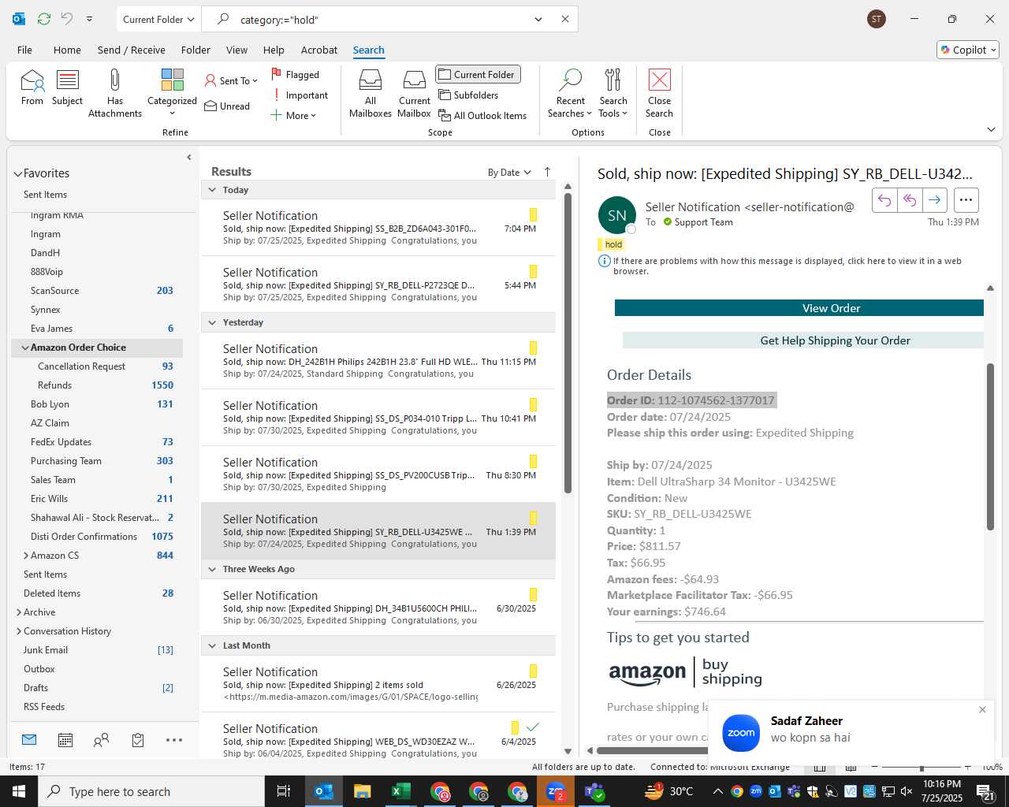Collapse the ribbon with the chevron
1009x807 pixels.
coord(991,129)
